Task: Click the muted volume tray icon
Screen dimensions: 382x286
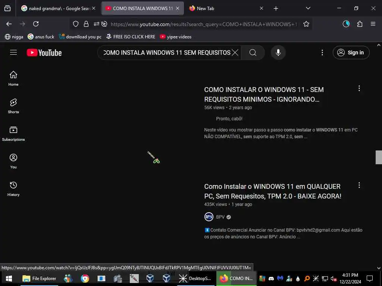Action: point(334,279)
